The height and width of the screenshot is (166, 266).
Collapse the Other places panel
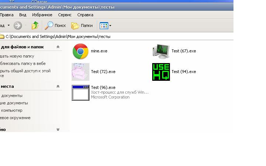pyautogui.click(x=58, y=86)
